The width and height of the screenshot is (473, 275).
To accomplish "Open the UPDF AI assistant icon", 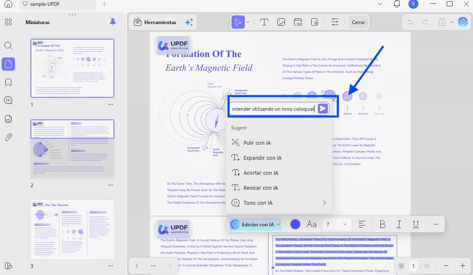I will 463,22.
